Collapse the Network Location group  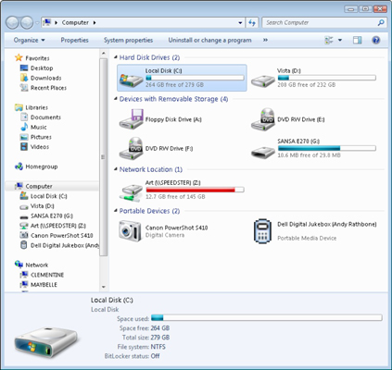116,169
